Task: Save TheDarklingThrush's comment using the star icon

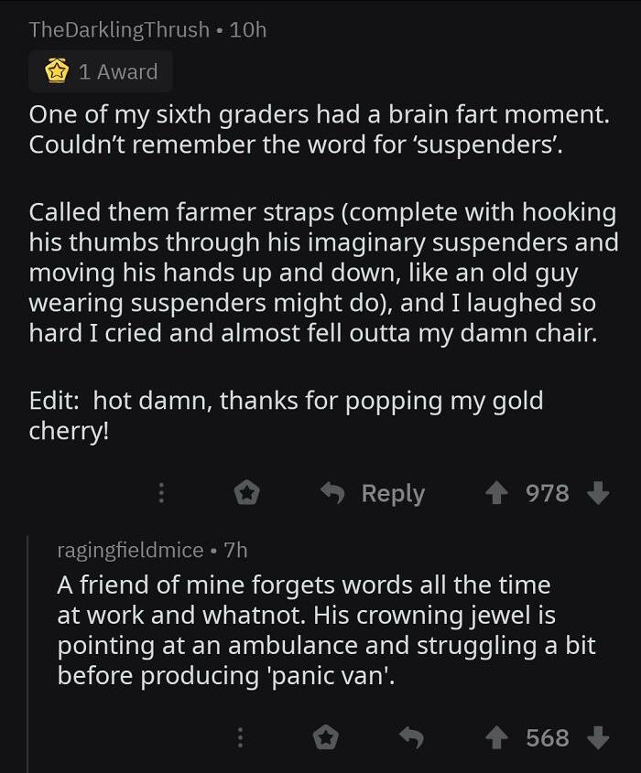Action: [x=245, y=492]
